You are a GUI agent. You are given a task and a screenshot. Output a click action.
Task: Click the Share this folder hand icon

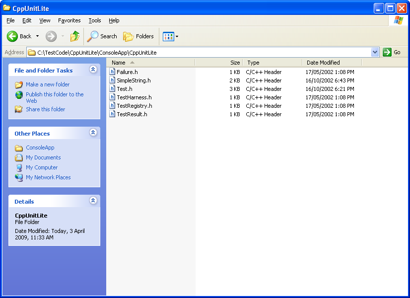click(x=19, y=109)
